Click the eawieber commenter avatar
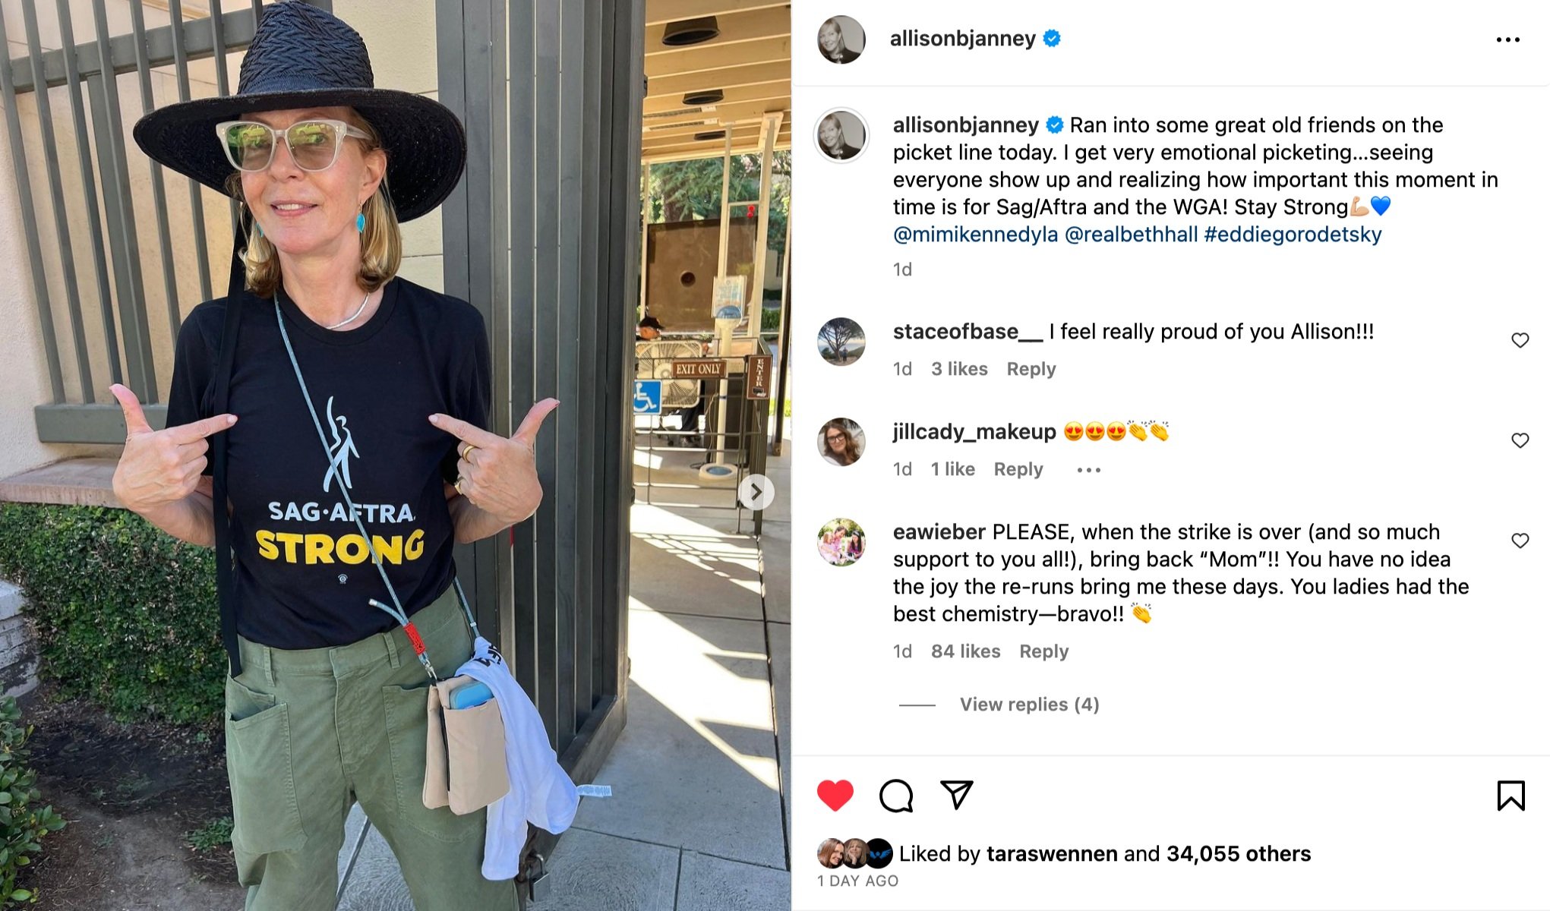 [841, 542]
